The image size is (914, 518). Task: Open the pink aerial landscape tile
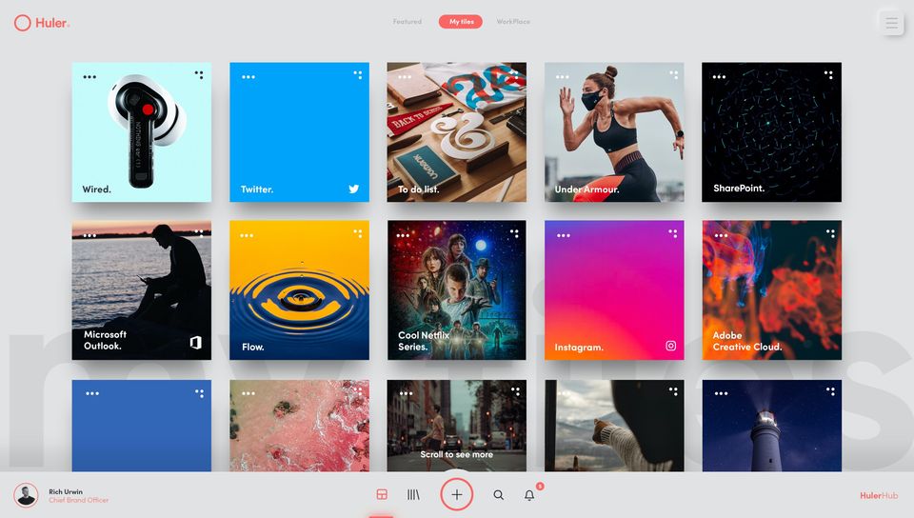point(300,426)
